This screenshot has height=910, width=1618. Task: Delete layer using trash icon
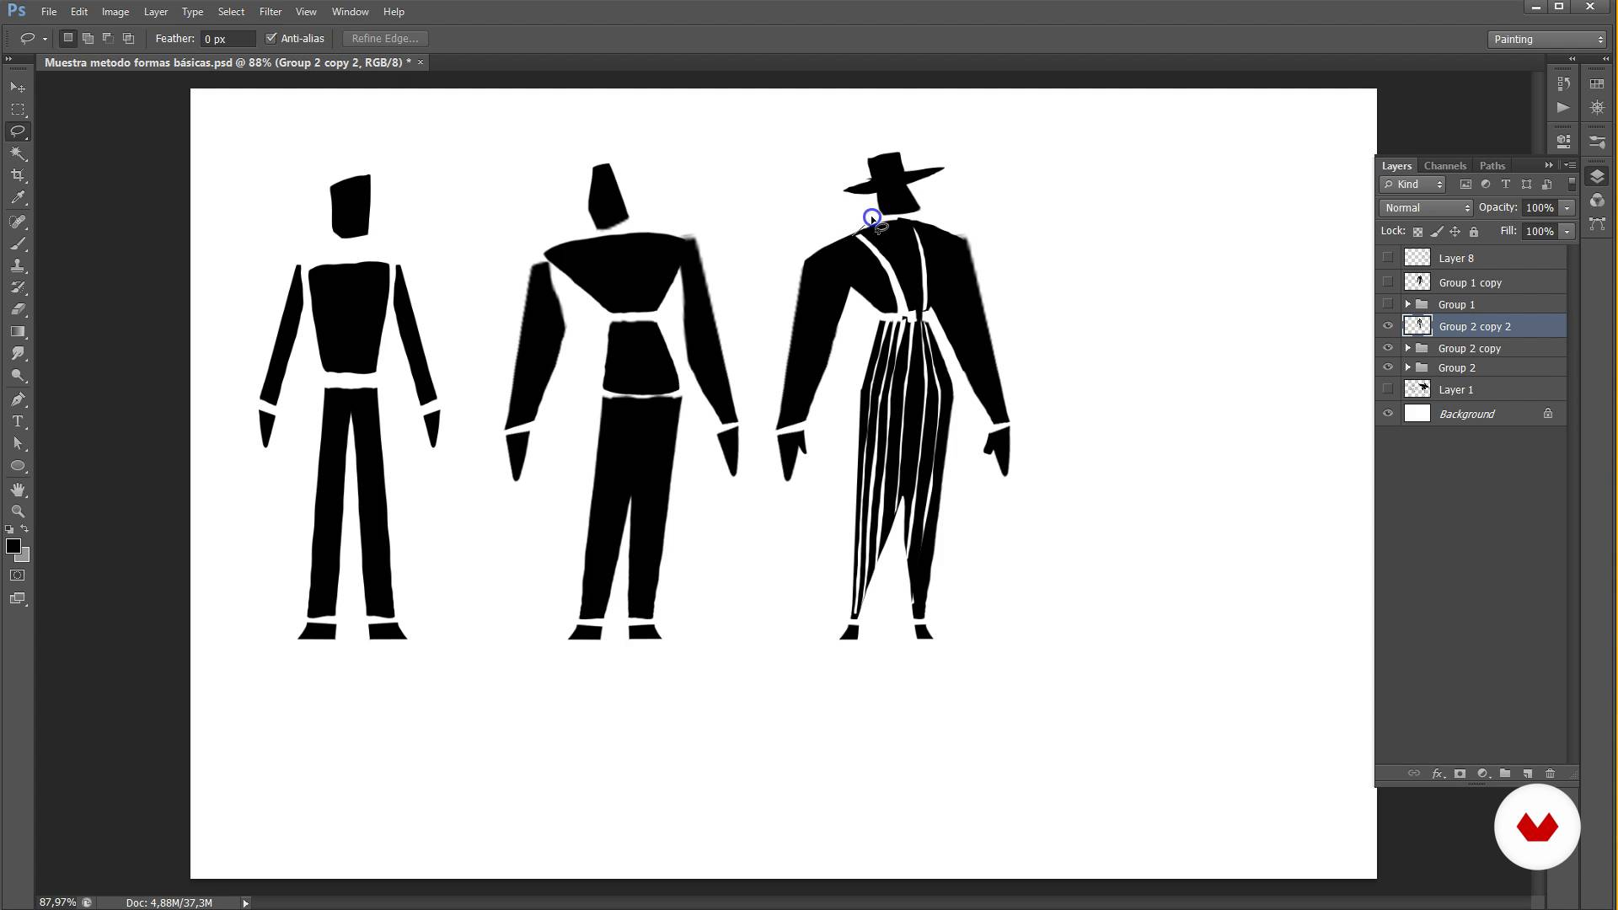click(1550, 773)
